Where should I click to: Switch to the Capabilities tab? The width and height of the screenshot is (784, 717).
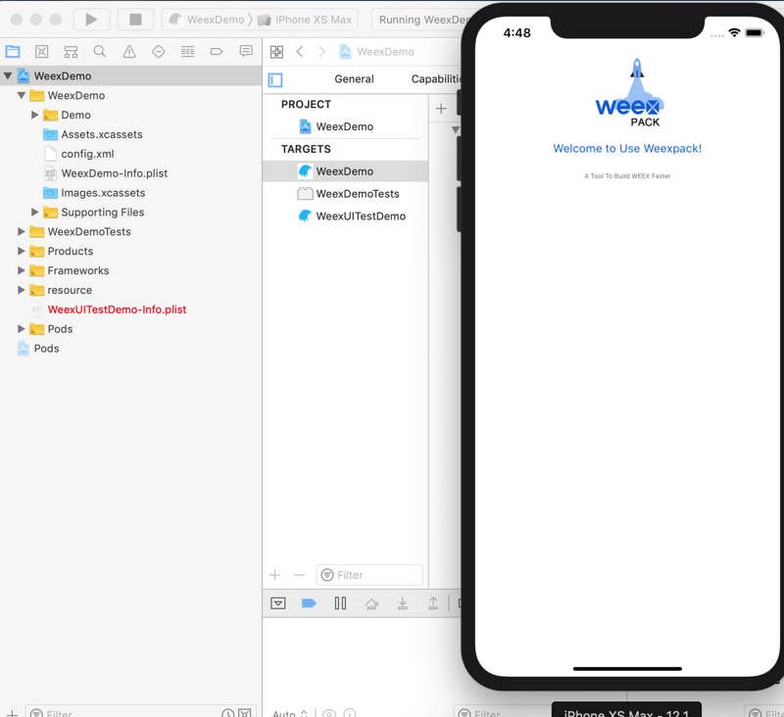pyautogui.click(x=436, y=79)
